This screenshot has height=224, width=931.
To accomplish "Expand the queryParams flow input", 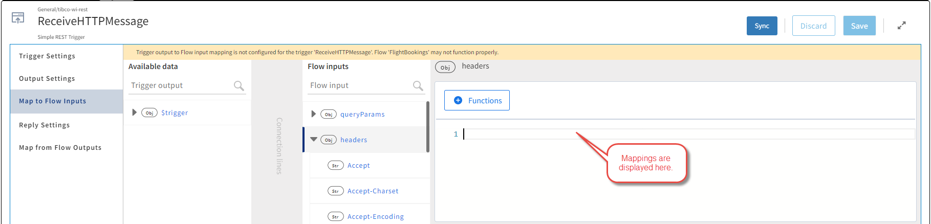I will pyautogui.click(x=313, y=114).
